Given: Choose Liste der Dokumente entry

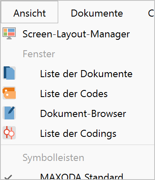Looking at the screenshot, I should [x=86, y=74].
